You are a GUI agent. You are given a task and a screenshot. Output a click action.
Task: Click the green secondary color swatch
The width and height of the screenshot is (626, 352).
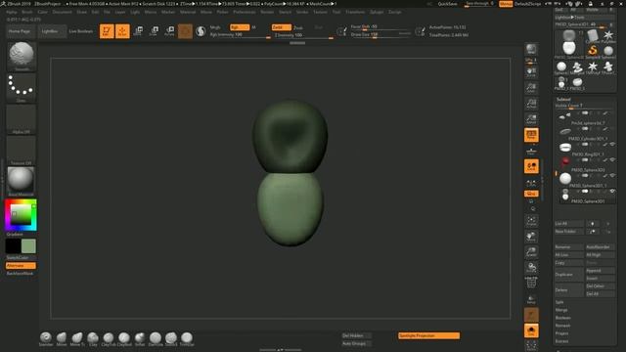28,246
